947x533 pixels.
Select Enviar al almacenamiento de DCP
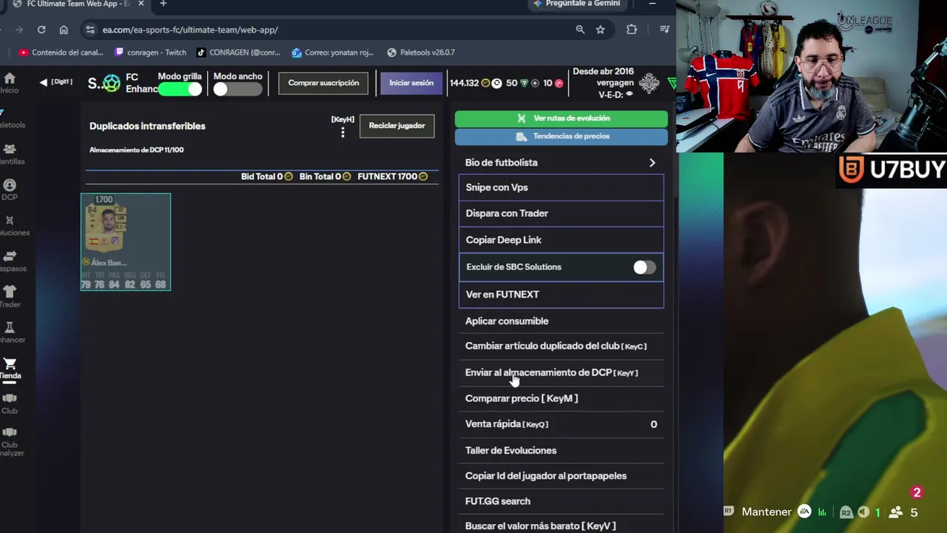(x=561, y=372)
